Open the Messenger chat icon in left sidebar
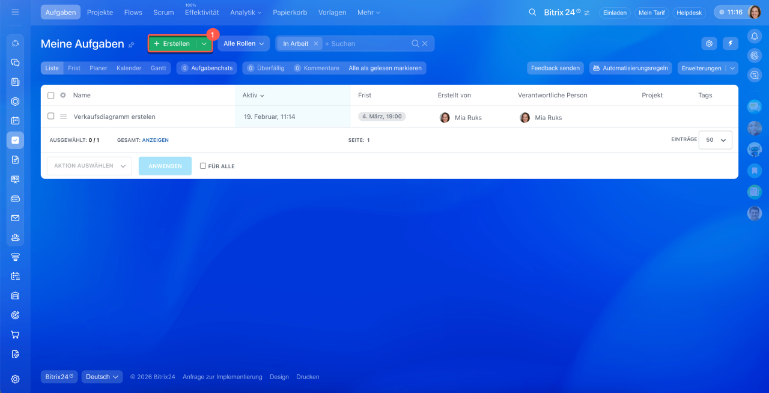This screenshot has height=393, width=769. point(16,62)
